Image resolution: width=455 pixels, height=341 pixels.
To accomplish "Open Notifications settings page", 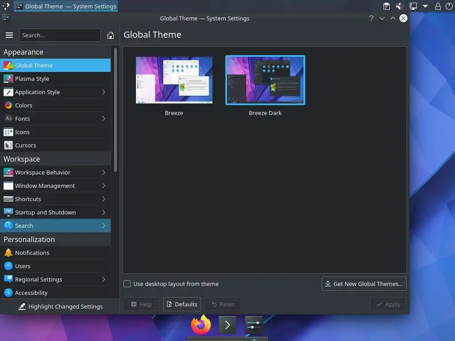I will point(55,253).
